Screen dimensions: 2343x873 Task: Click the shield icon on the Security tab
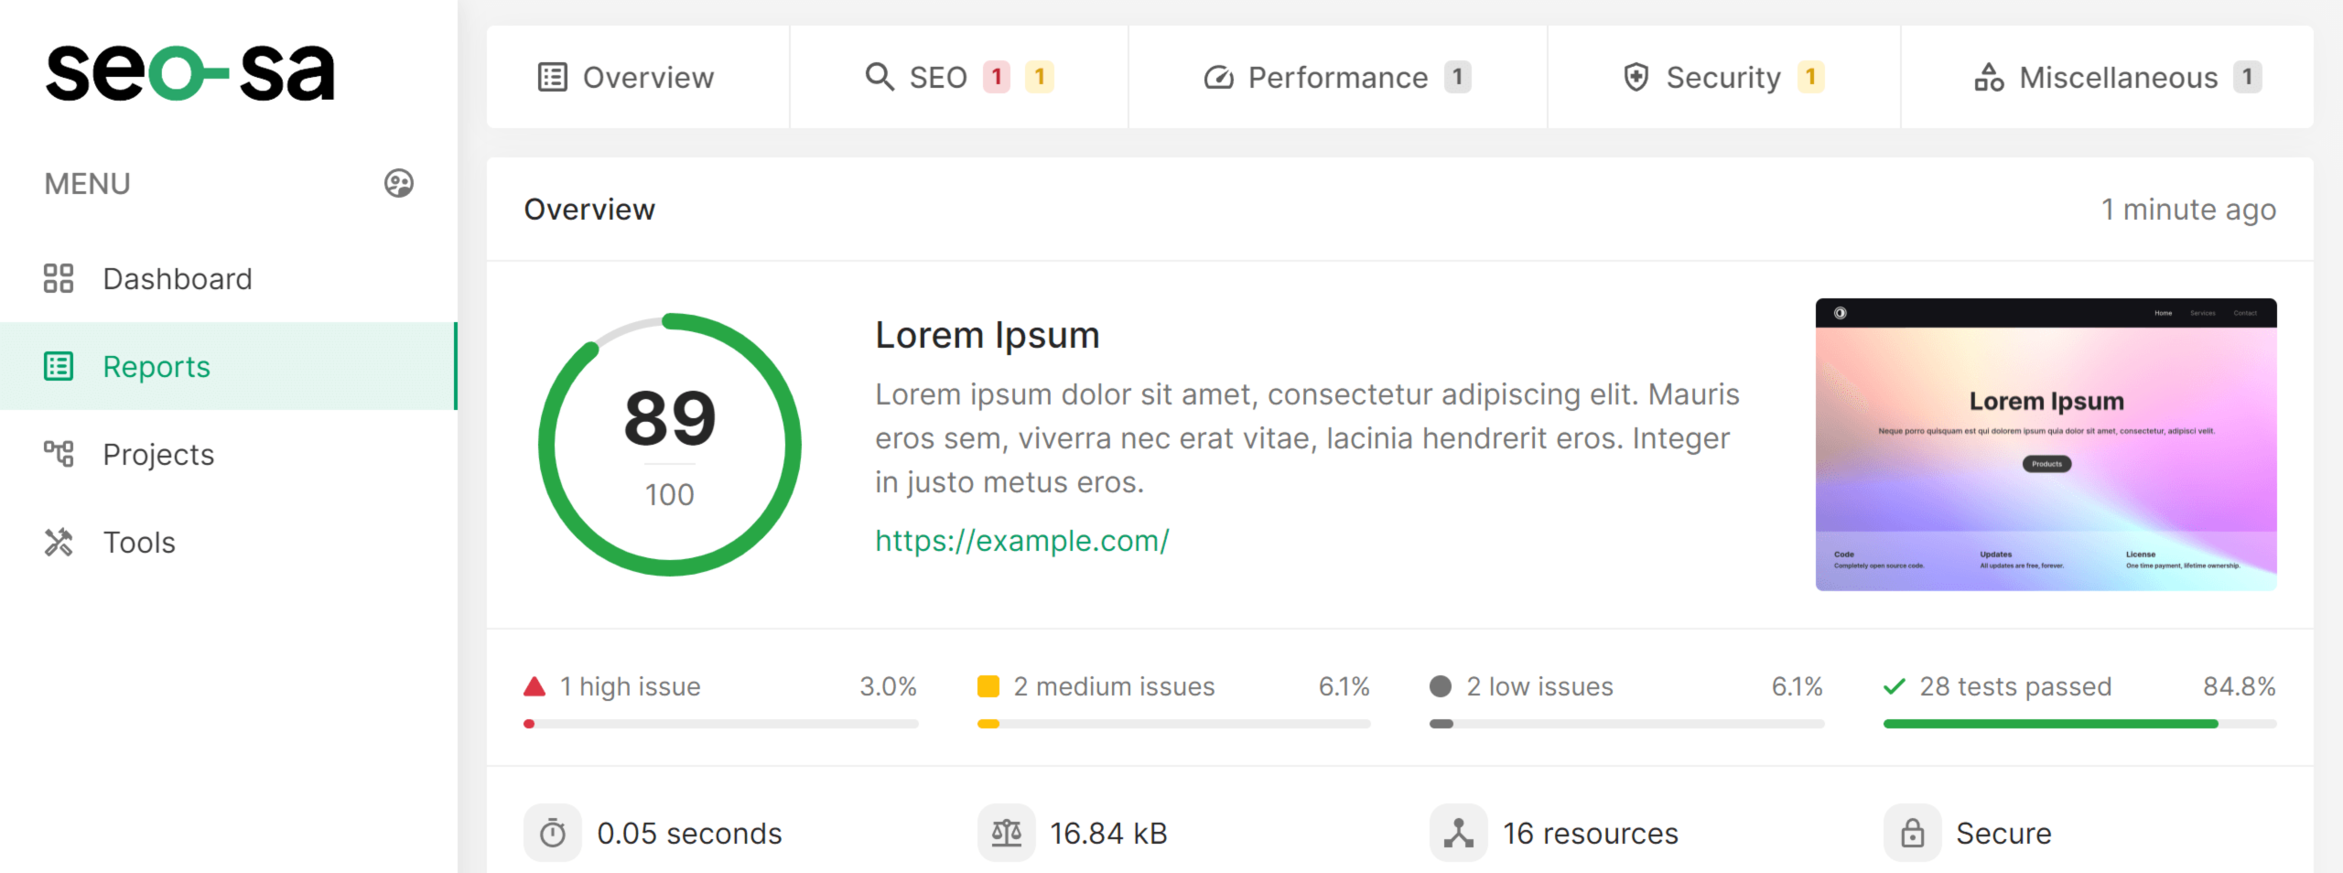coord(1636,77)
